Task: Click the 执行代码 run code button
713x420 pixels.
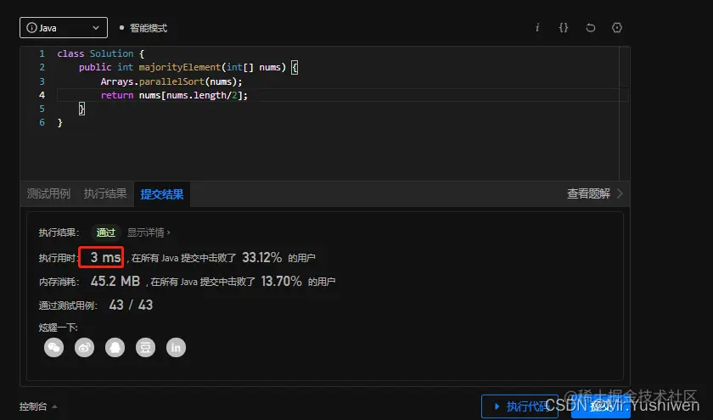Action: [x=519, y=406]
